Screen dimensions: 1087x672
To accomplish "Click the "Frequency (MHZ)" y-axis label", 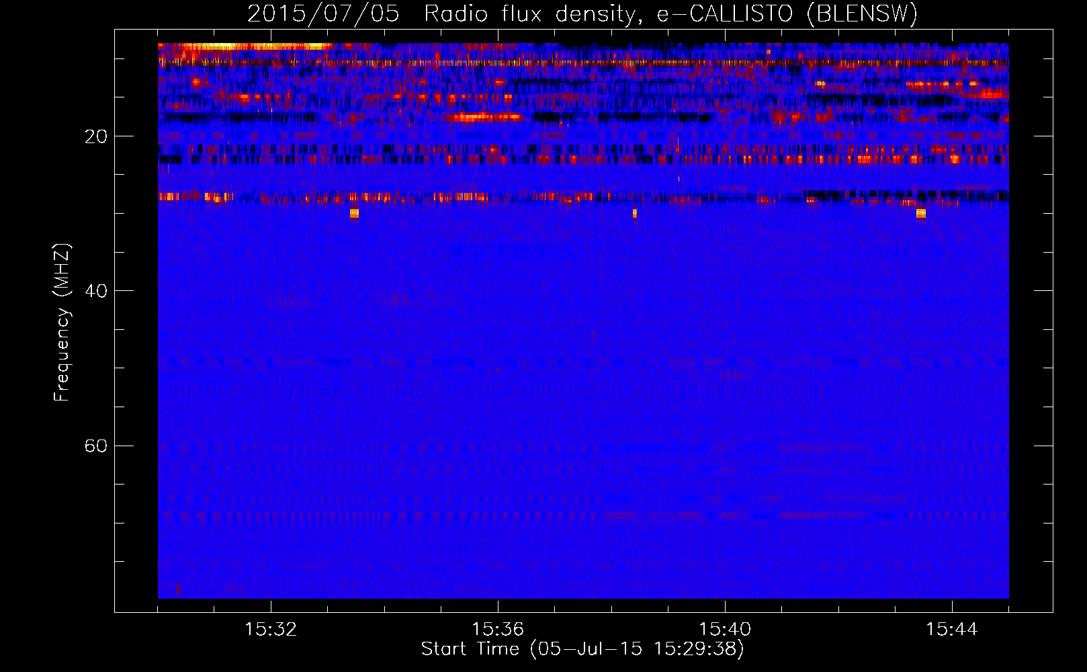I will point(62,323).
